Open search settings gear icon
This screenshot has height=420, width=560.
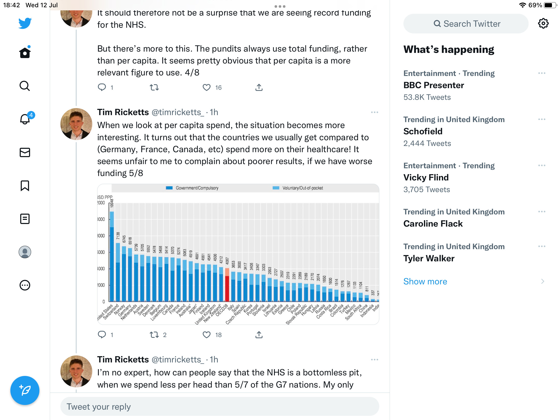(543, 23)
